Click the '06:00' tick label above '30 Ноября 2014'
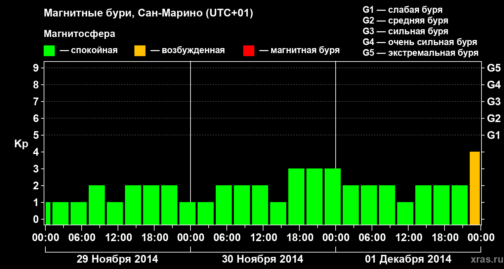 click(x=227, y=237)
